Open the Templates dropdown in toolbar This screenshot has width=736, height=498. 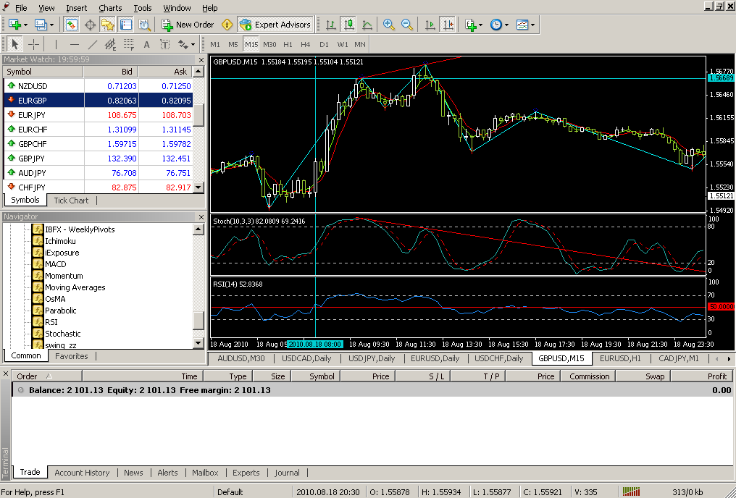coord(533,25)
